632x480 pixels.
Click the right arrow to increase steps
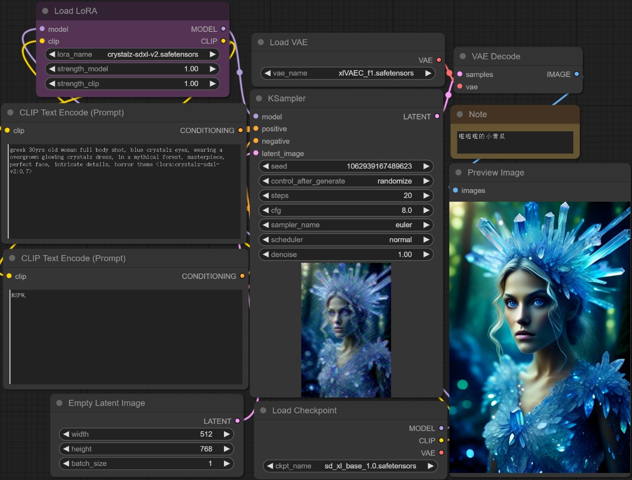[426, 195]
